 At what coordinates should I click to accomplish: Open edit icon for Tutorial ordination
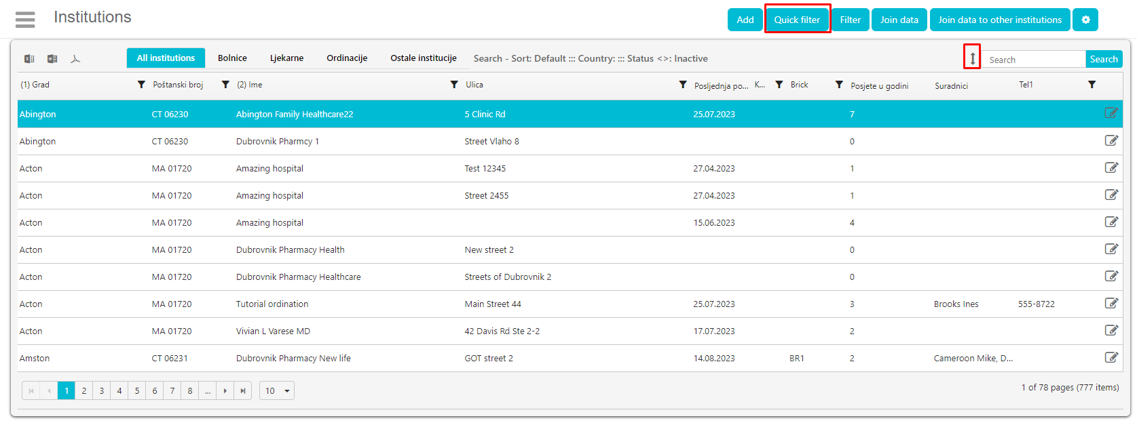coord(1111,303)
